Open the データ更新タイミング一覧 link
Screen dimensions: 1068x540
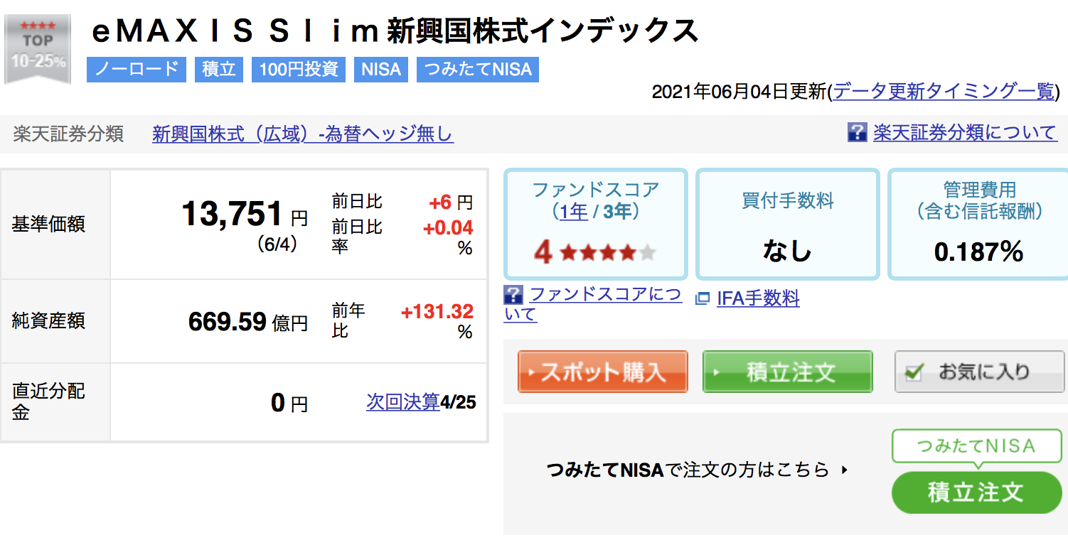click(x=943, y=91)
